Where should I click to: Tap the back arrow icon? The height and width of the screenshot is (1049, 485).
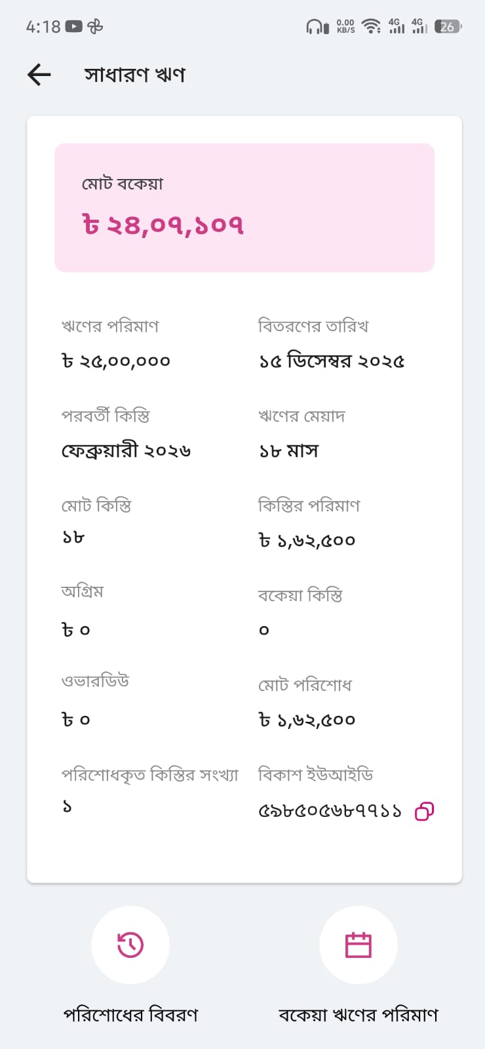tap(39, 75)
